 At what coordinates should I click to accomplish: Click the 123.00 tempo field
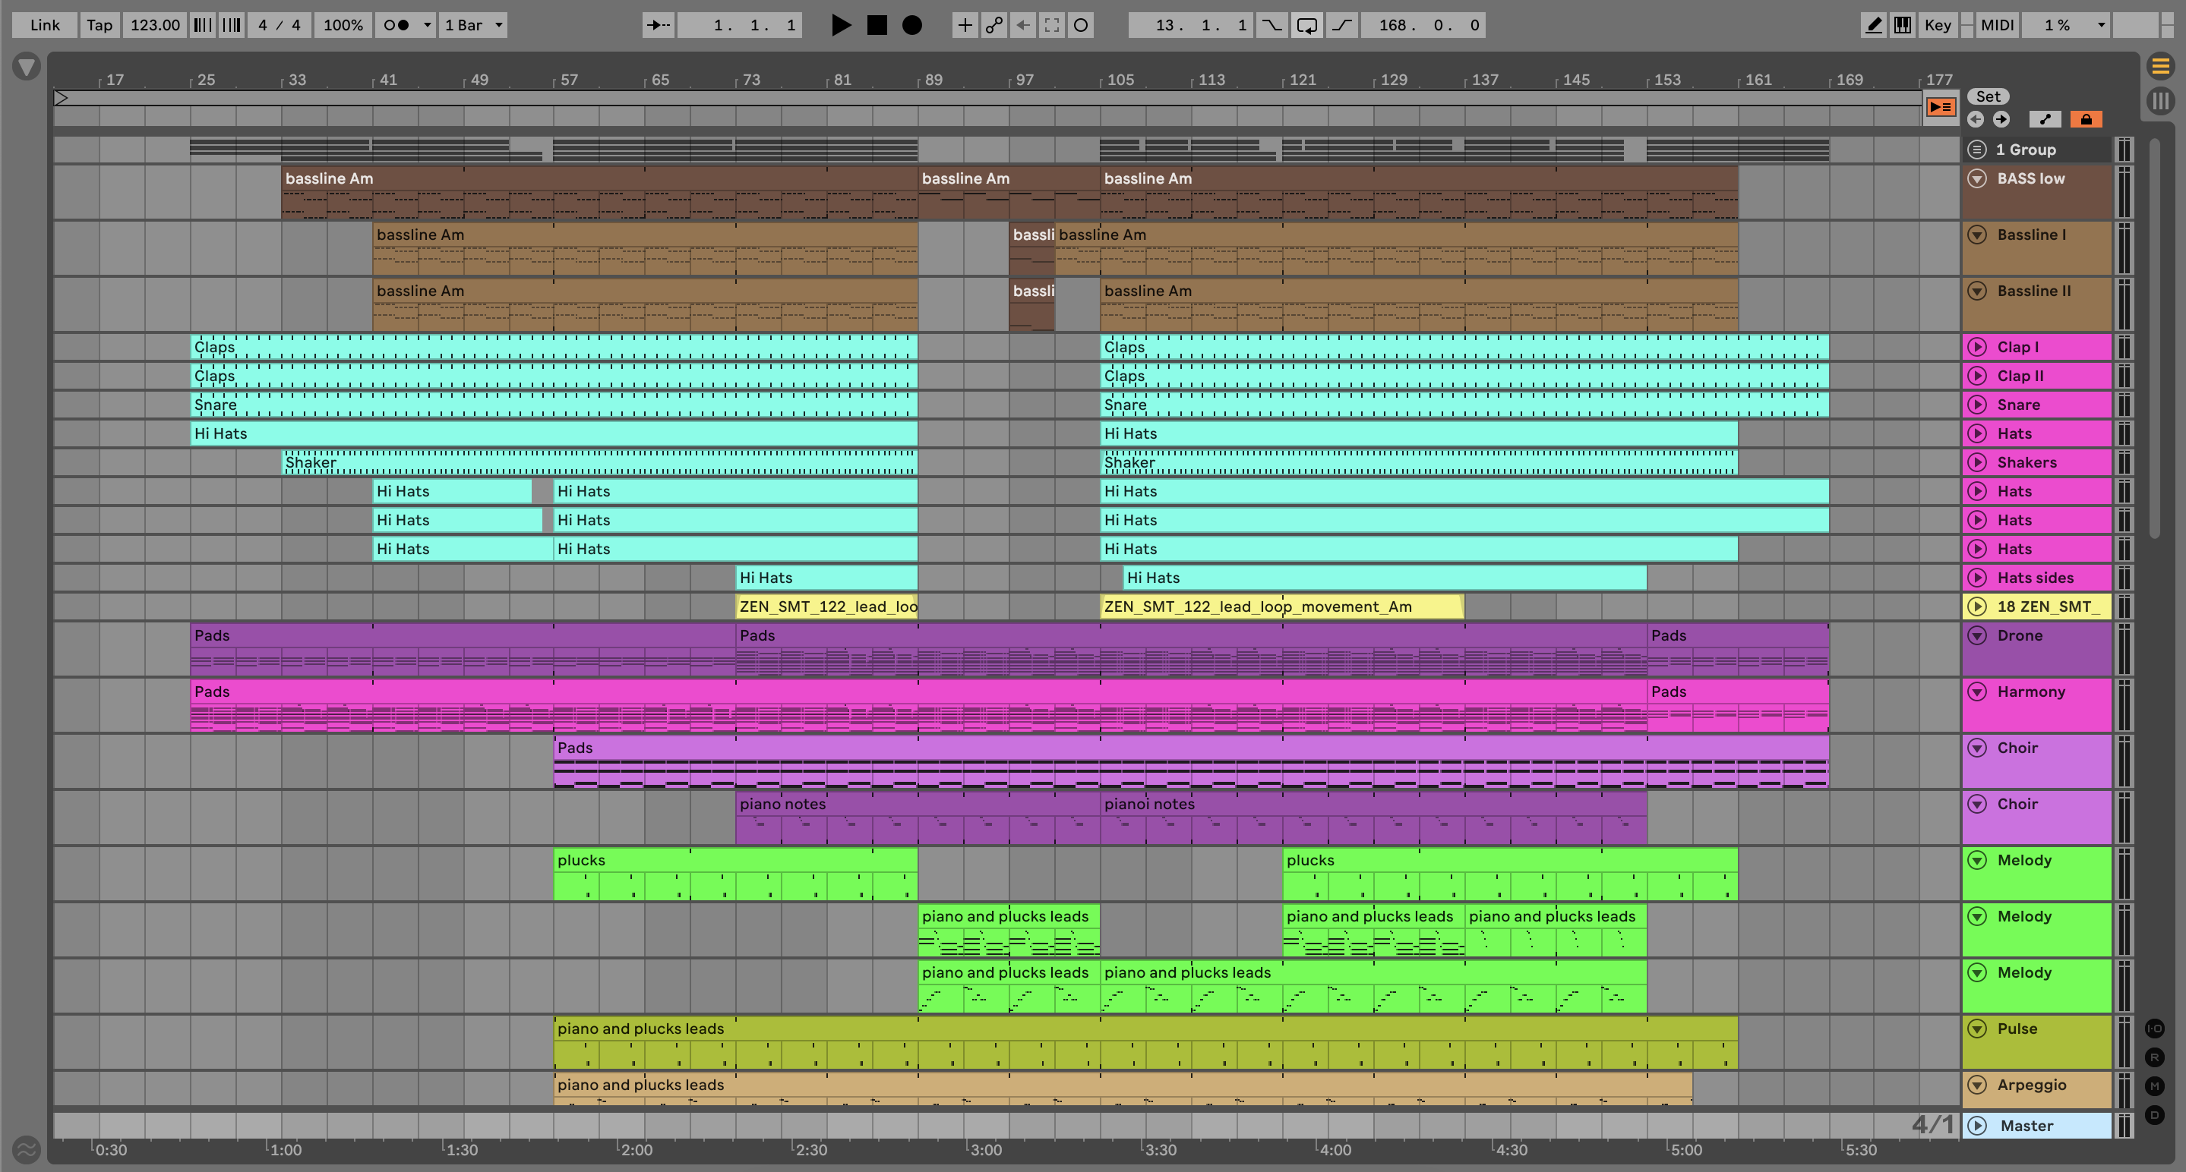(154, 26)
